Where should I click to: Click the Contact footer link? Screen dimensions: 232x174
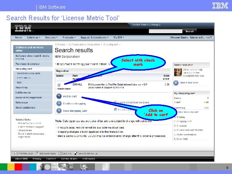coord(51,159)
